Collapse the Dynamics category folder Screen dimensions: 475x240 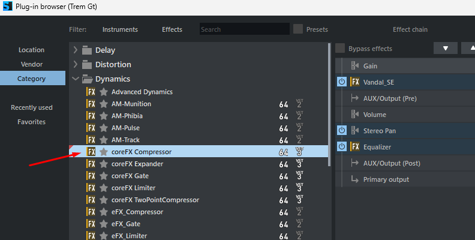pos(76,79)
